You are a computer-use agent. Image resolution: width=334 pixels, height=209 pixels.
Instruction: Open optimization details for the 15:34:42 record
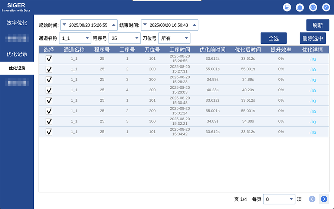pos(312,132)
